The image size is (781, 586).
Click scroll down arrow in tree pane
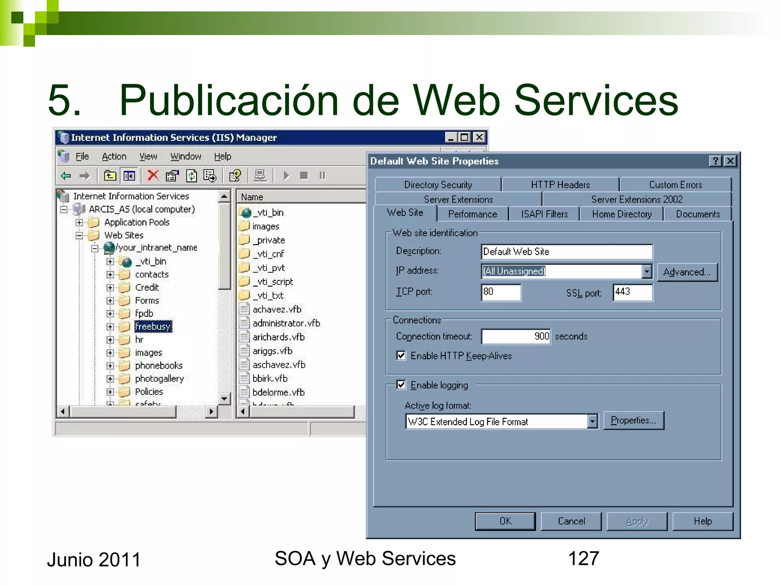click(224, 399)
